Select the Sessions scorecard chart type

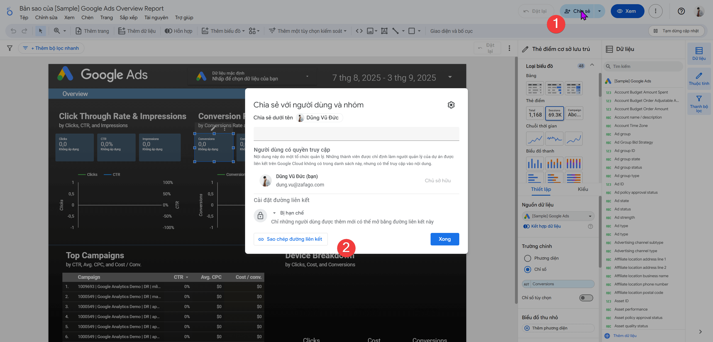coord(555,113)
